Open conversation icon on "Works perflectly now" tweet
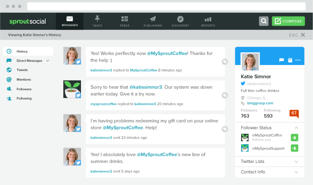 click(225, 62)
